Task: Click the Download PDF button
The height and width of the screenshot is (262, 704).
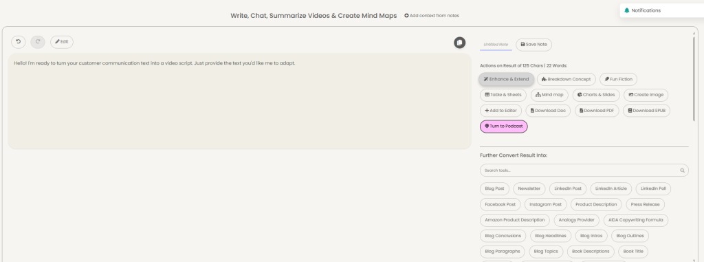Action: pyautogui.click(x=597, y=111)
